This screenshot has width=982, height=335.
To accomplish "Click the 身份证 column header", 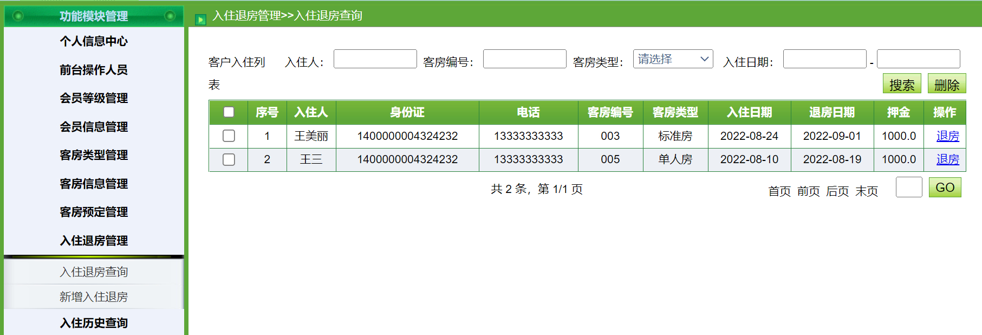I will pyautogui.click(x=407, y=112).
